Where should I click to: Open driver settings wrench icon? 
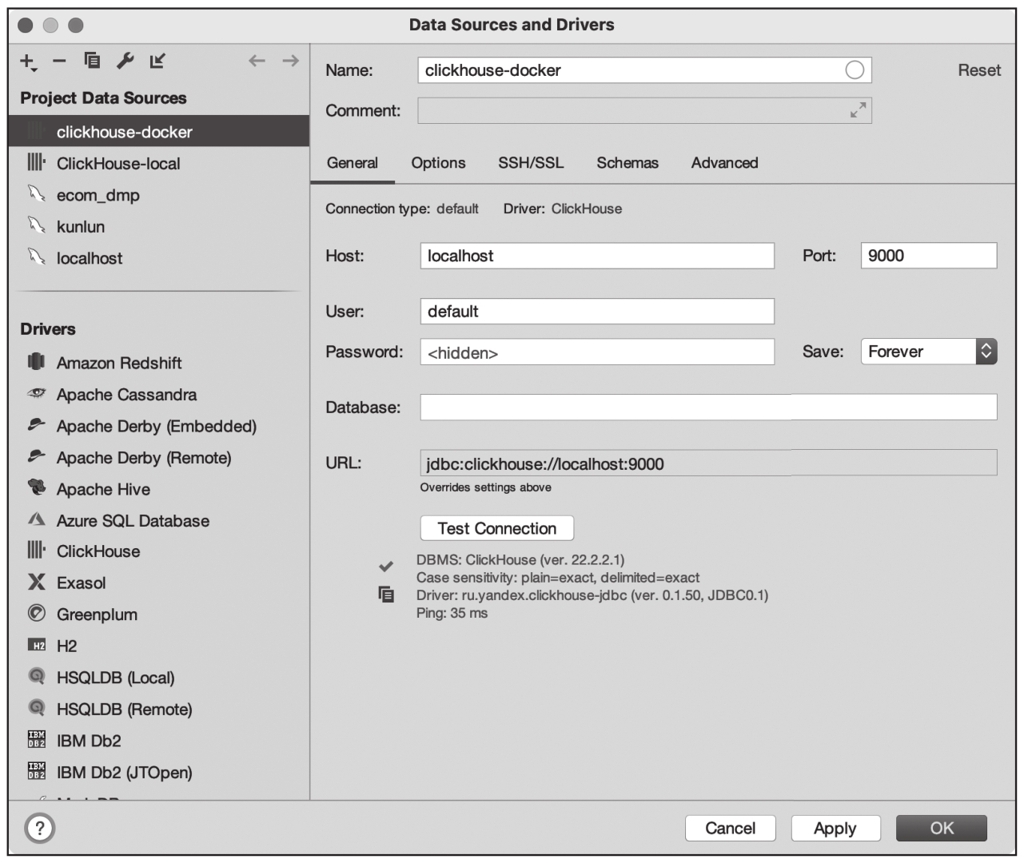click(125, 61)
